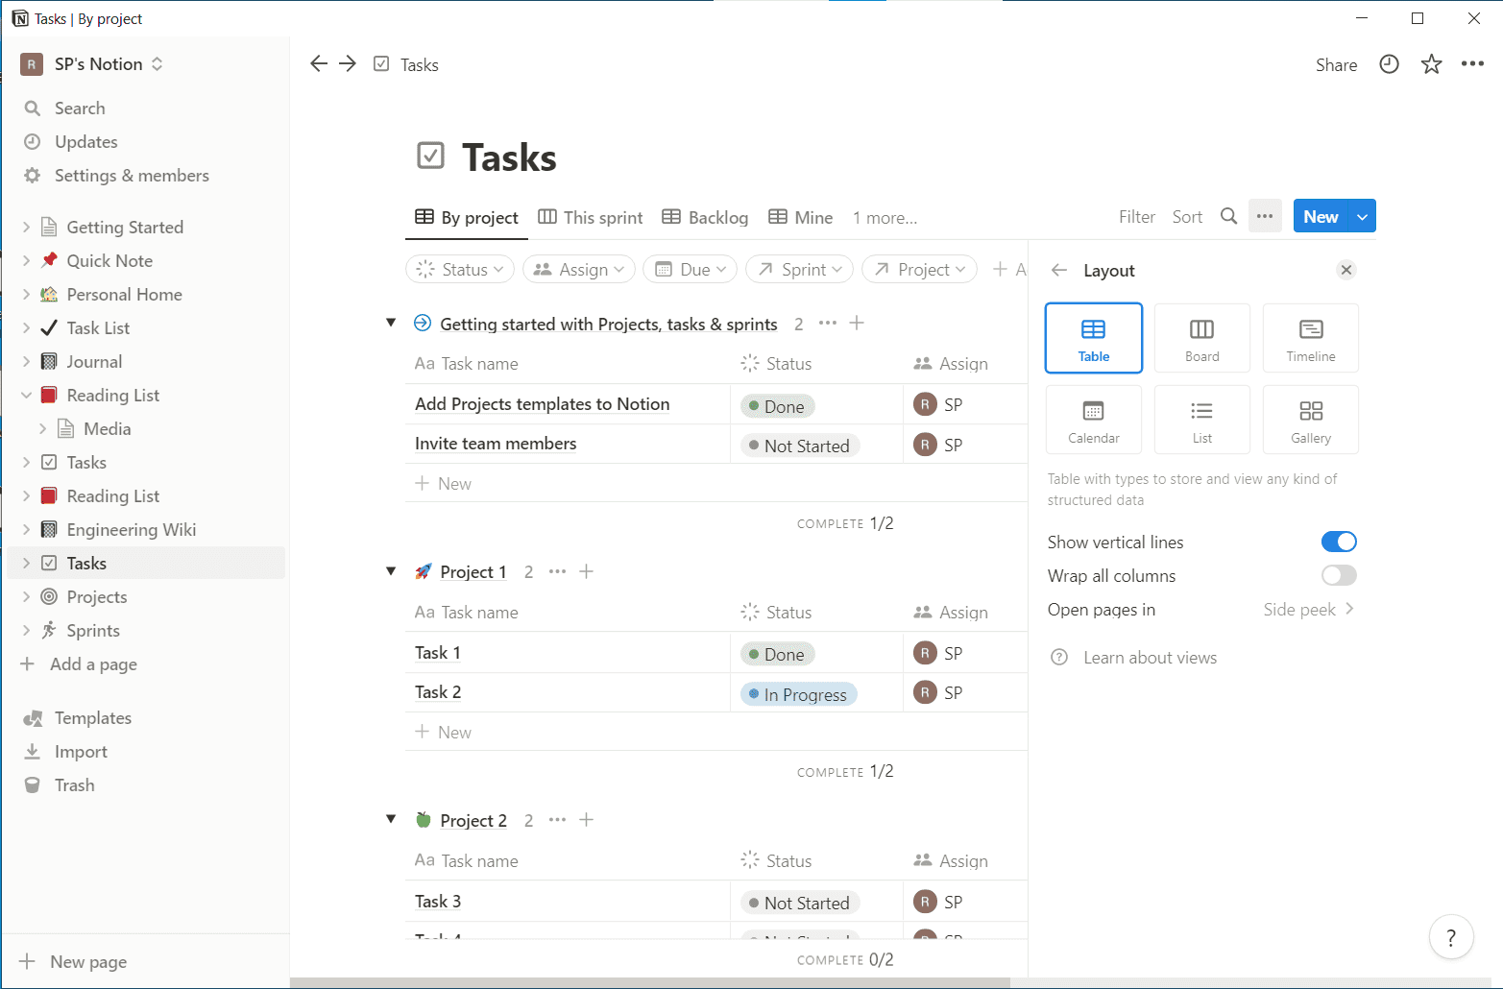Switch to the Backlog view tab
The height and width of the screenshot is (989, 1503).
705,217
